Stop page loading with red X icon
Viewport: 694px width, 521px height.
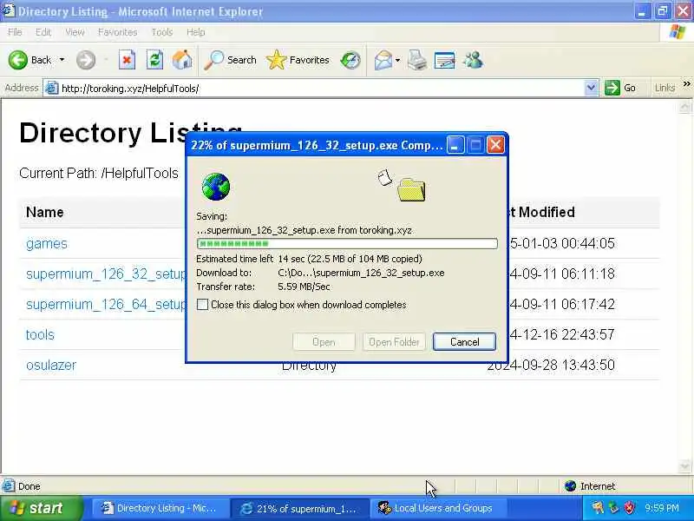pos(127,60)
